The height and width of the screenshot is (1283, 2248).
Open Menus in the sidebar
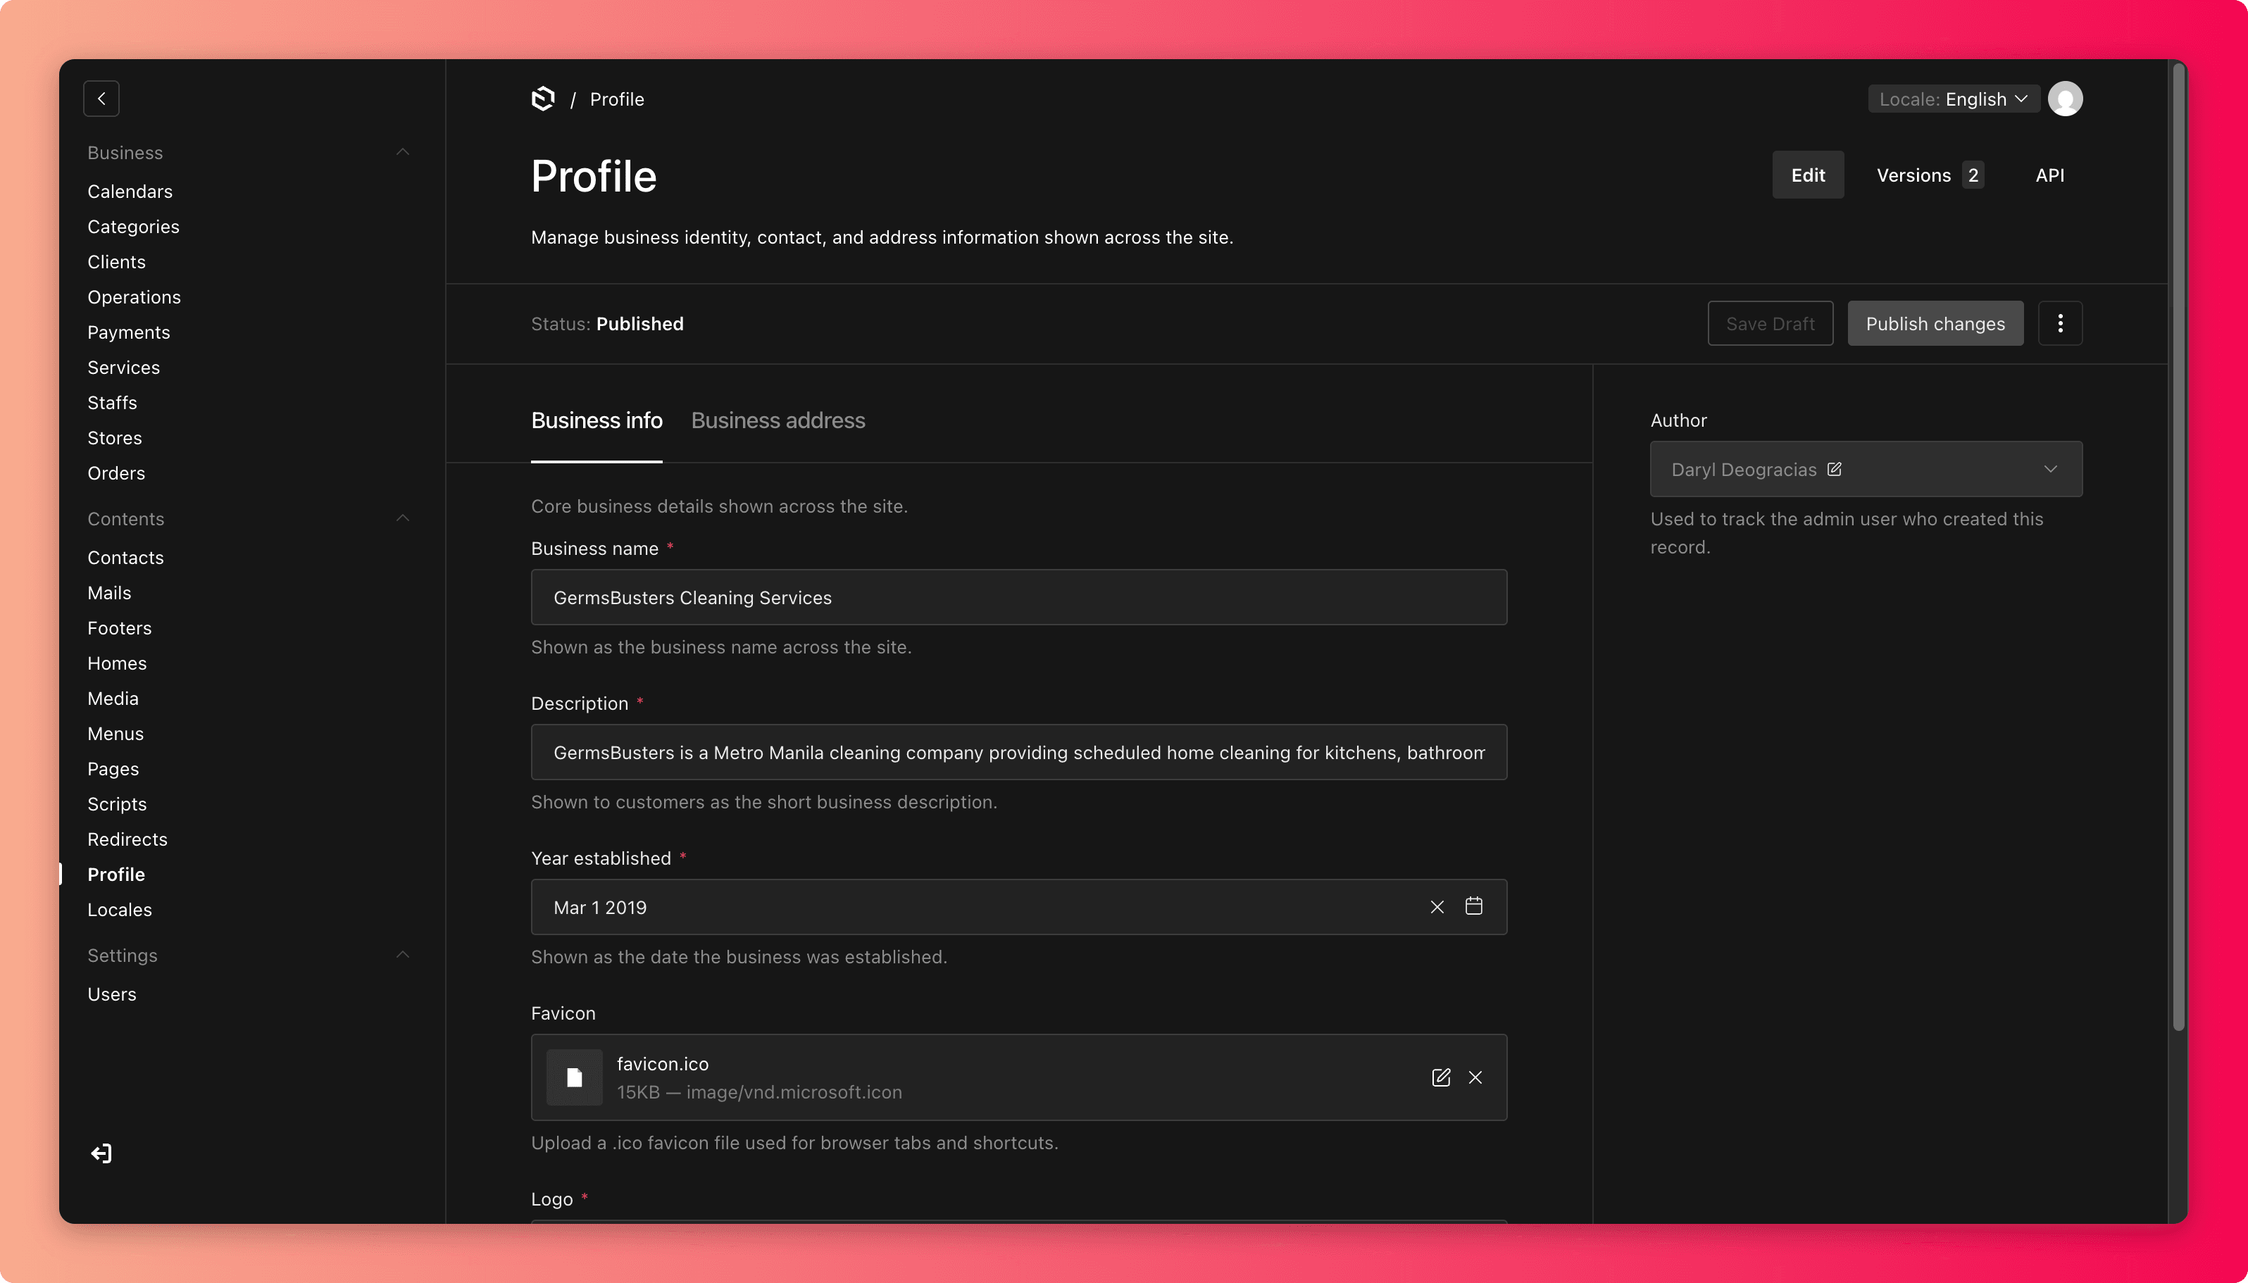[115, 734]
